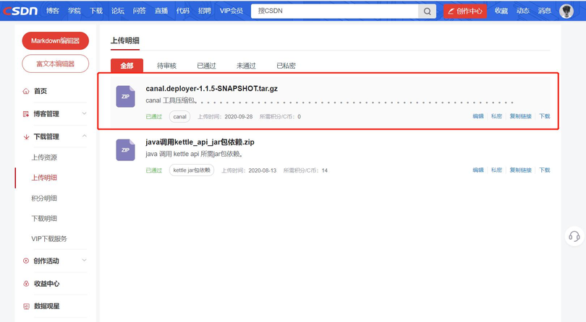Screen dimensions: 586x322
Task: Click 下载 for kettle_api jar file
Action: (x=545, y=170)
